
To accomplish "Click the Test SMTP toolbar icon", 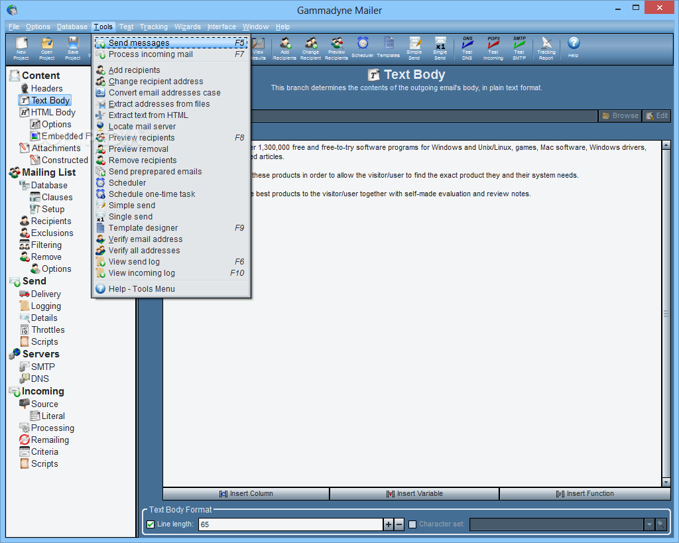I will pos(519,48).
